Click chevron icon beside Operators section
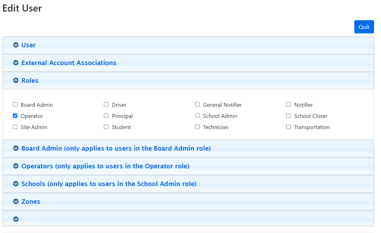The height and width of the screenshot is (233, 381). pos(16,166)
